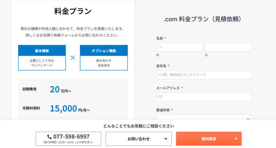Screen dimensions: 276x148
Task: Click the 20 万円 initial cost value
Action: click(60, 89)
